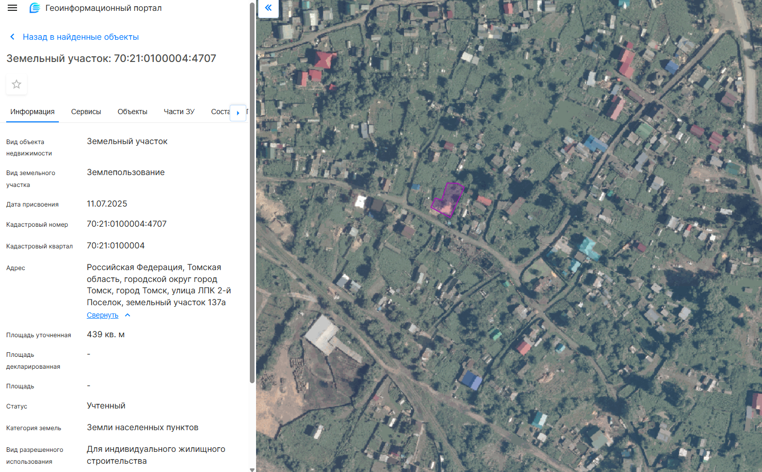Add the land parcel to favorites via star
This screenshot has height=472, width=762.
(x=17, y=84)
